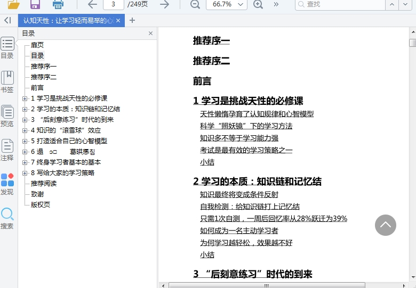Zoom in with the plus magnifier

(258, 4)
